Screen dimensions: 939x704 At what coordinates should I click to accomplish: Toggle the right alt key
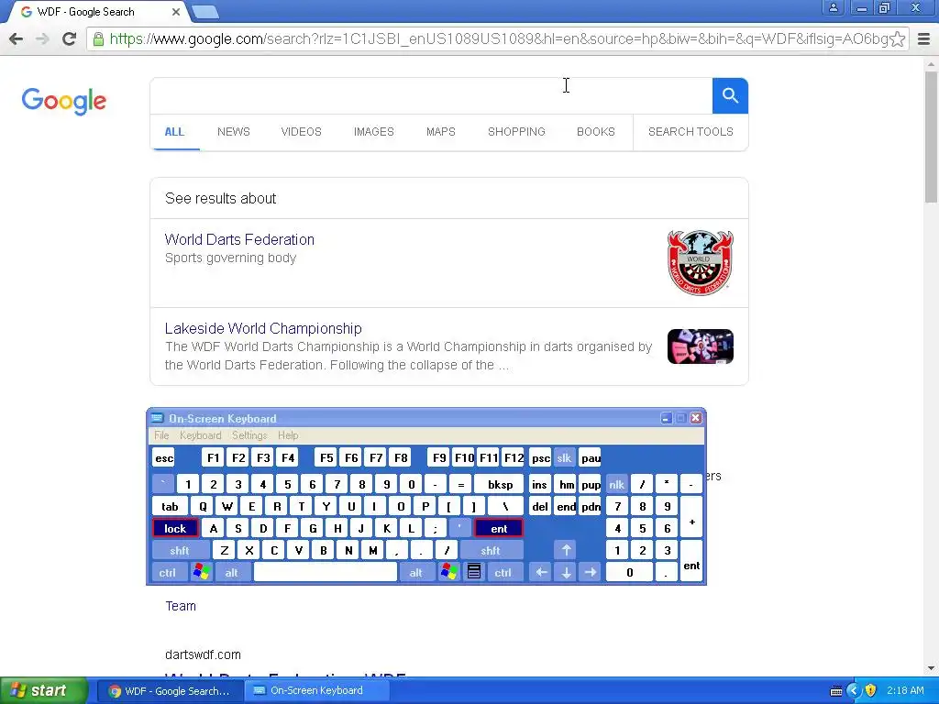pyautogui.click(x=416, y=572)
